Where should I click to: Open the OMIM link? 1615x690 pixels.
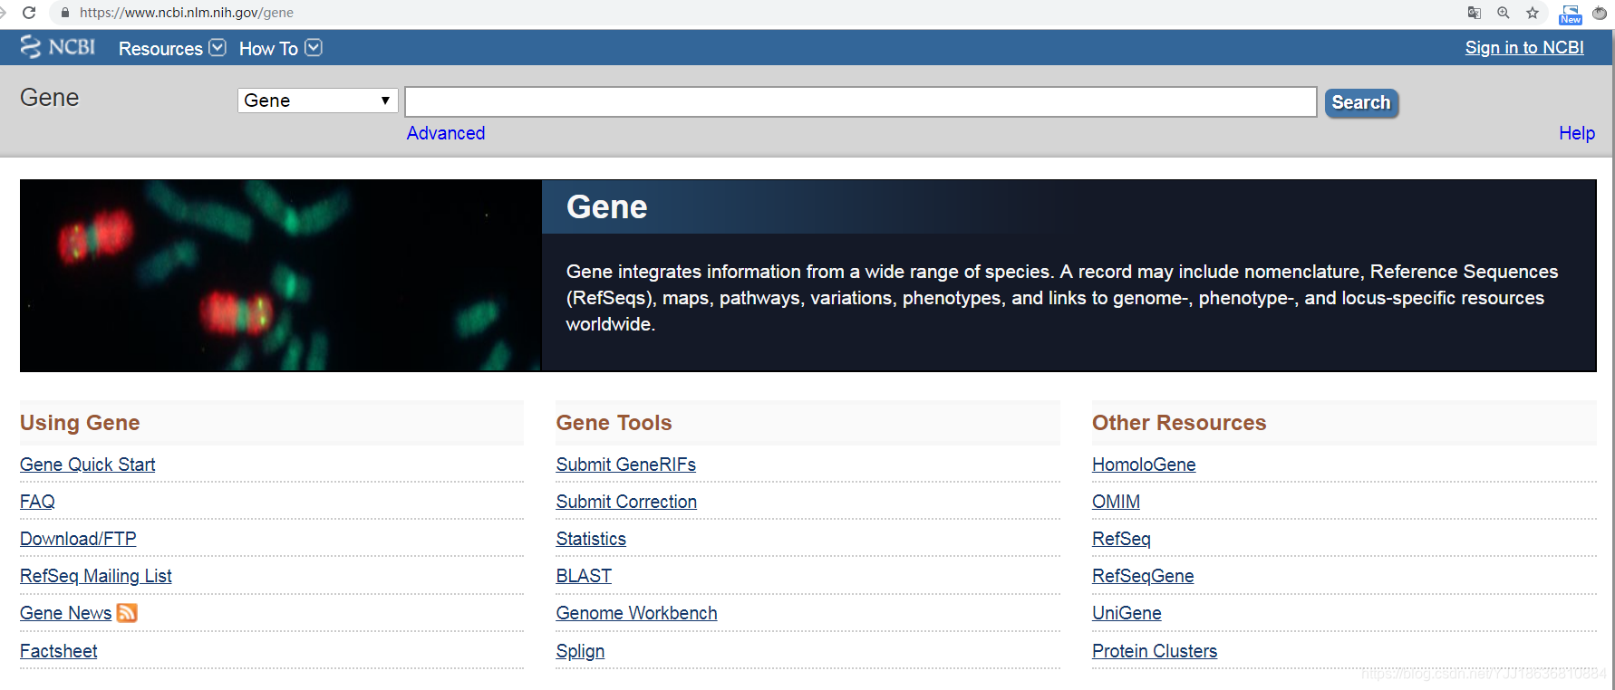[x=1116, y=502]
